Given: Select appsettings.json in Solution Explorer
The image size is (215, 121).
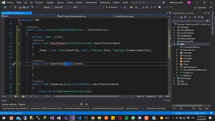Looking at the screenshot, I should [x=190, y=67].
